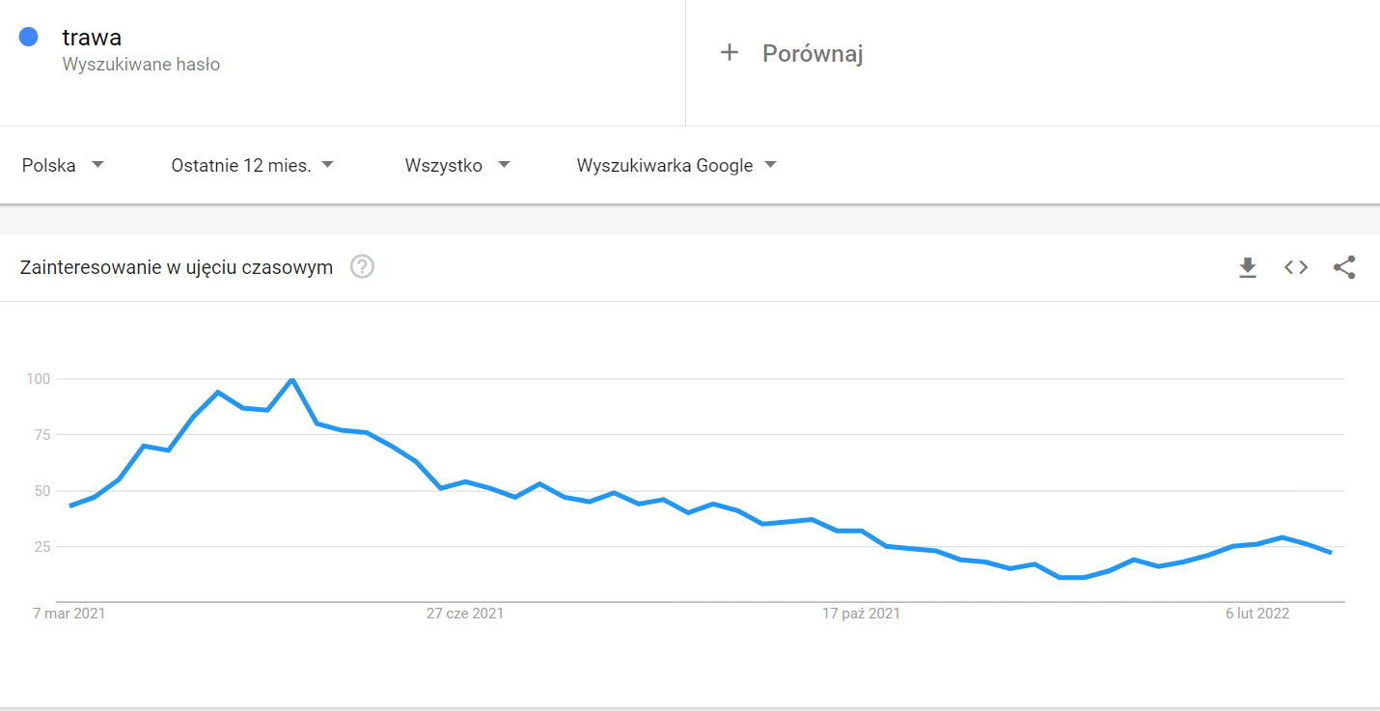This screenshot has height=711, width=1380.
Task: Open the Wyszukiwarka Google search type dropdown
Action: [x=676, y=165]
